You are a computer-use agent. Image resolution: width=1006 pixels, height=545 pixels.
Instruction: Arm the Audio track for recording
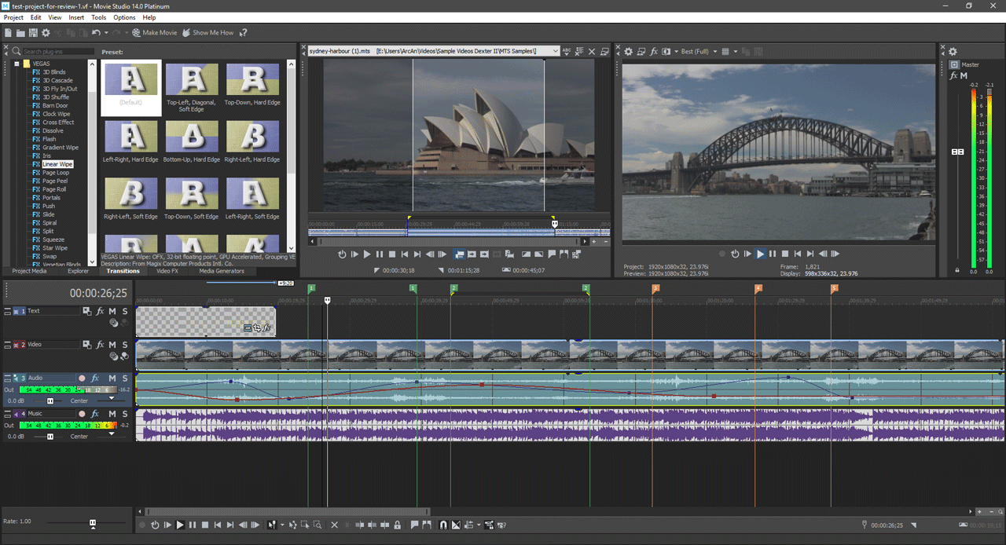click(x=82, y=379)
